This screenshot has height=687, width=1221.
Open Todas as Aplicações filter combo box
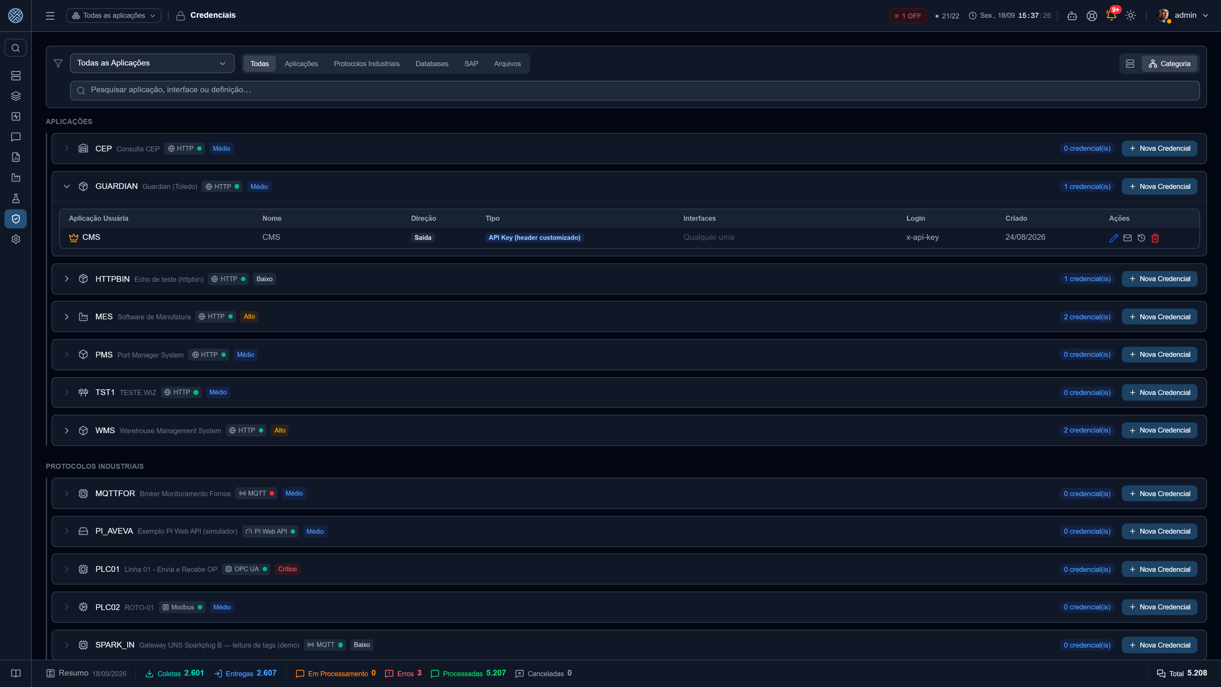click(152, 63)
